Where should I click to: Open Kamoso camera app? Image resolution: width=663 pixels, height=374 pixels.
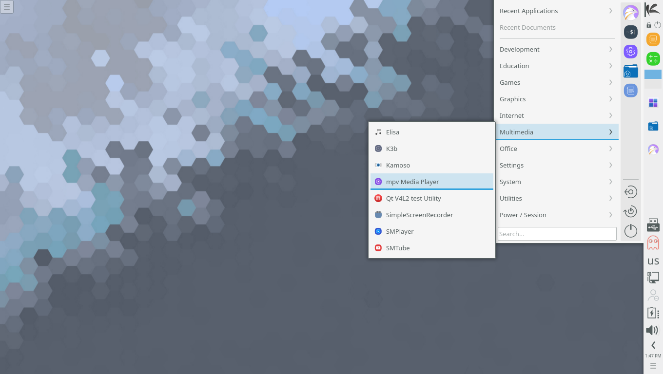432,165
